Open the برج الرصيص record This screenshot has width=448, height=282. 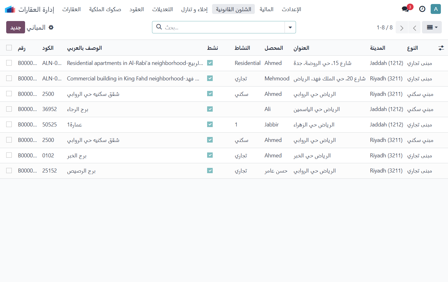pos(81,171)
